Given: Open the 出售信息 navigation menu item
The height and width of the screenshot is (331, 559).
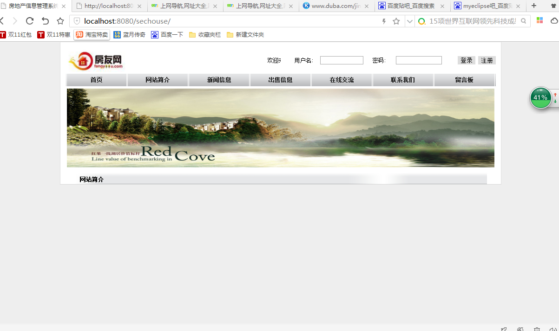Looking at the screenshot, I should pyautogui.click(x=280, y=80).
